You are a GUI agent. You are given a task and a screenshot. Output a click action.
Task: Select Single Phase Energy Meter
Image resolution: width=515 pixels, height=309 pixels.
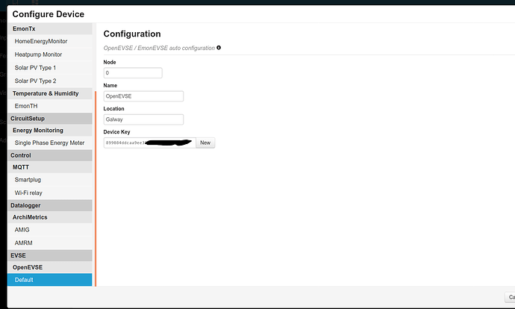point(50,143)
